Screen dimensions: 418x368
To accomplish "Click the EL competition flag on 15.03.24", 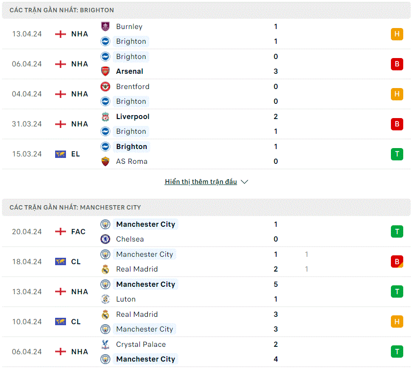I will [x=61, y=154].
